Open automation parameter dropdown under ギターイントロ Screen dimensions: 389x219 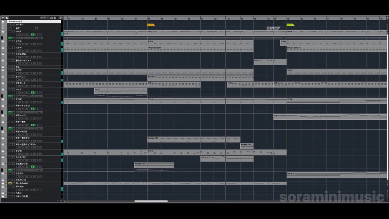pos(25,112)
